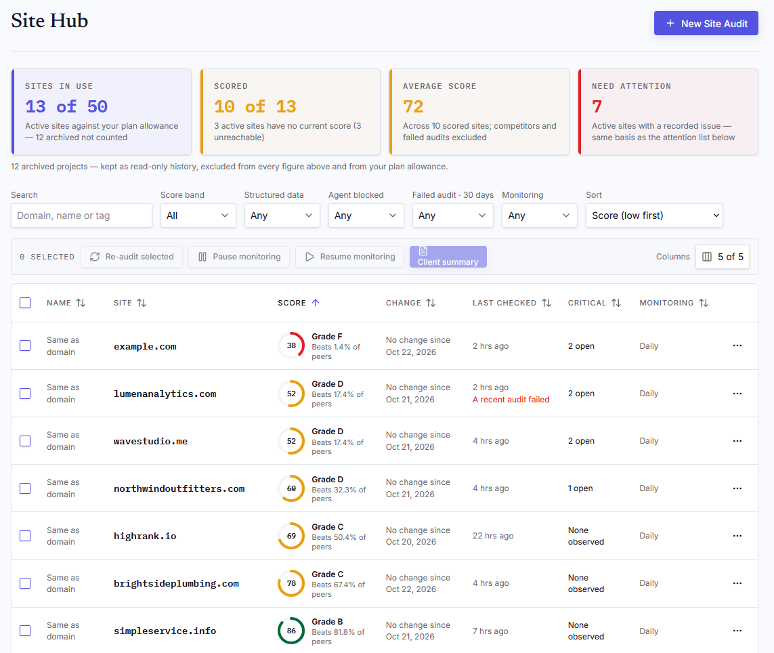Click the Pause monitoring button
The height and width of the screenshot is (653, 774).
pos(239,257)
